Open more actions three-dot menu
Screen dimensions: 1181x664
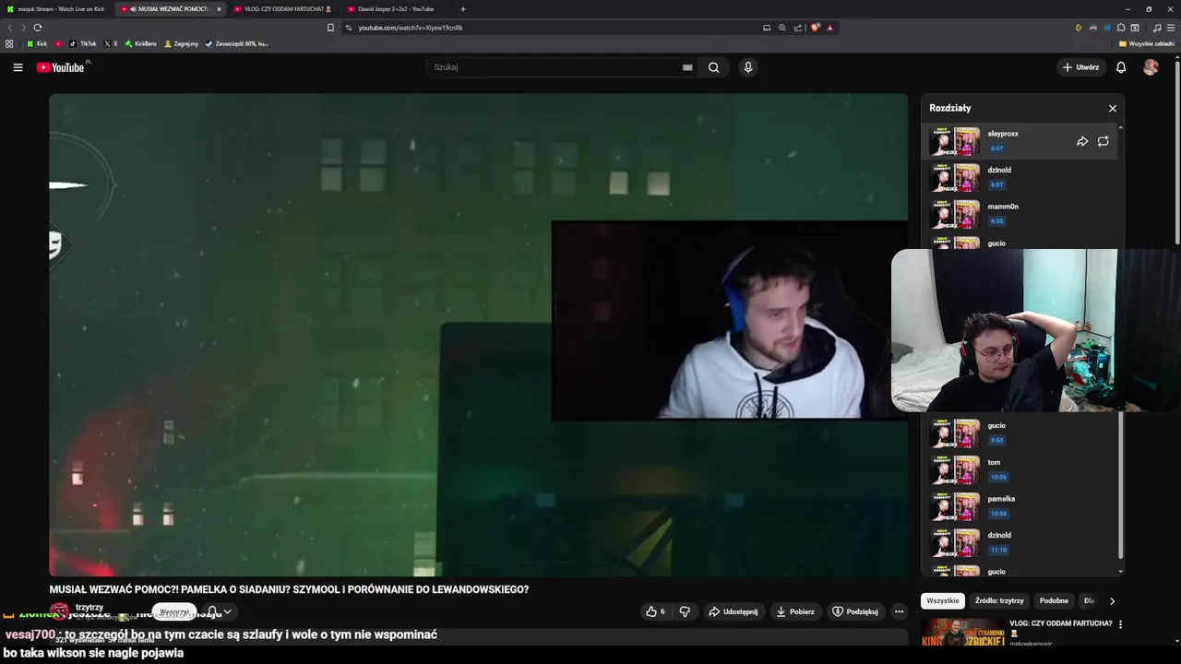(x=899, y=611)
